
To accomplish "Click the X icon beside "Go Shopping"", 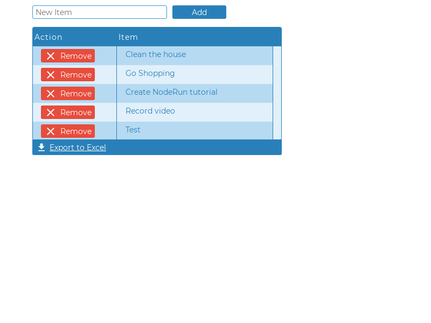I will click(x=52, y=74).
